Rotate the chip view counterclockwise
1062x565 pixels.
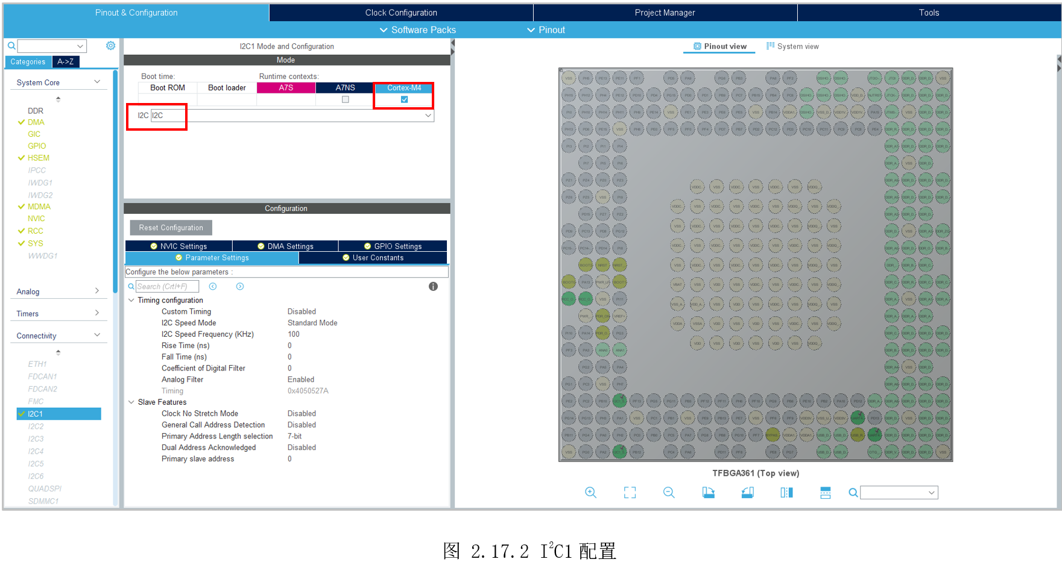(747, 492)
